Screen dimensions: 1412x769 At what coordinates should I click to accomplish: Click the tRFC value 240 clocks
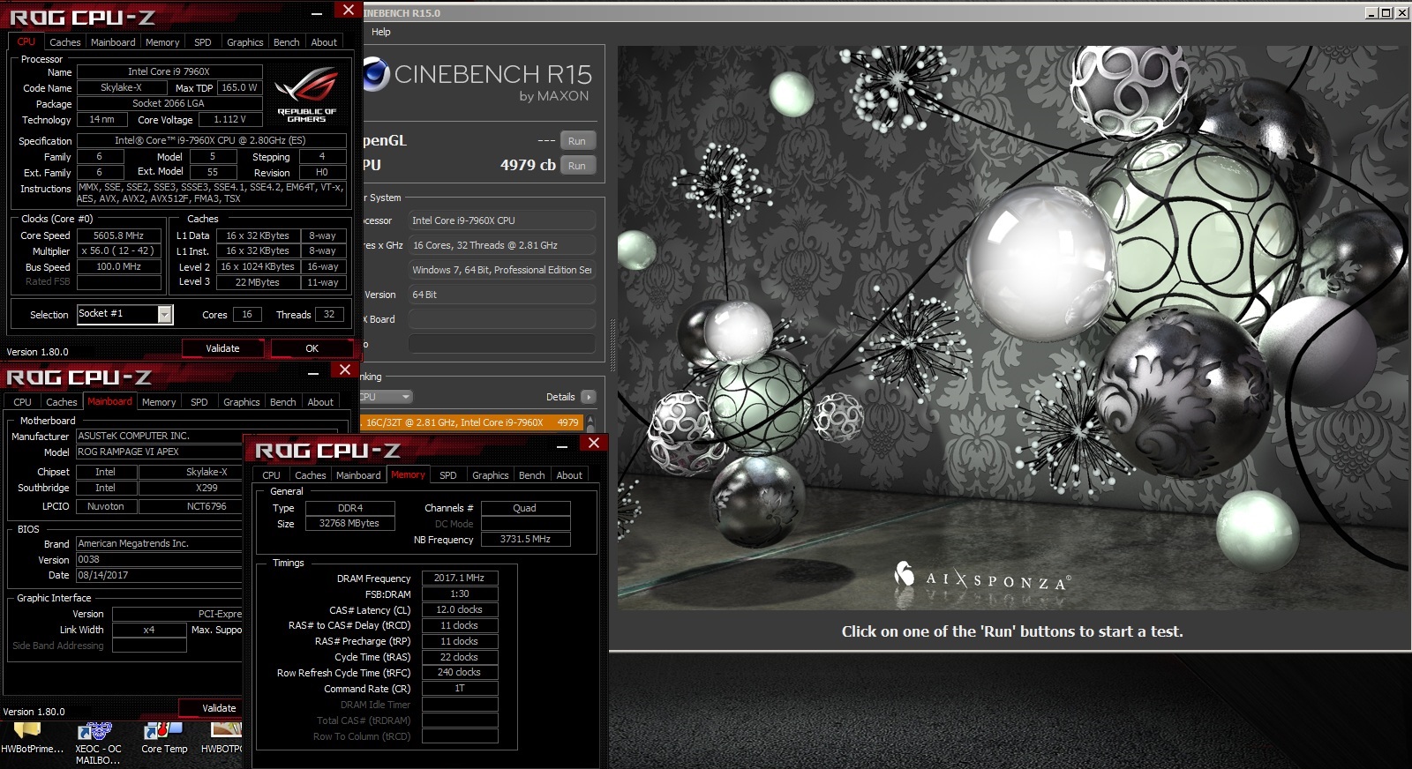tap(460, 673)
